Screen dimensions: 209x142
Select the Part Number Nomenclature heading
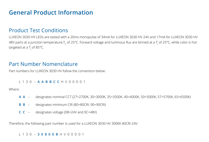43,64
